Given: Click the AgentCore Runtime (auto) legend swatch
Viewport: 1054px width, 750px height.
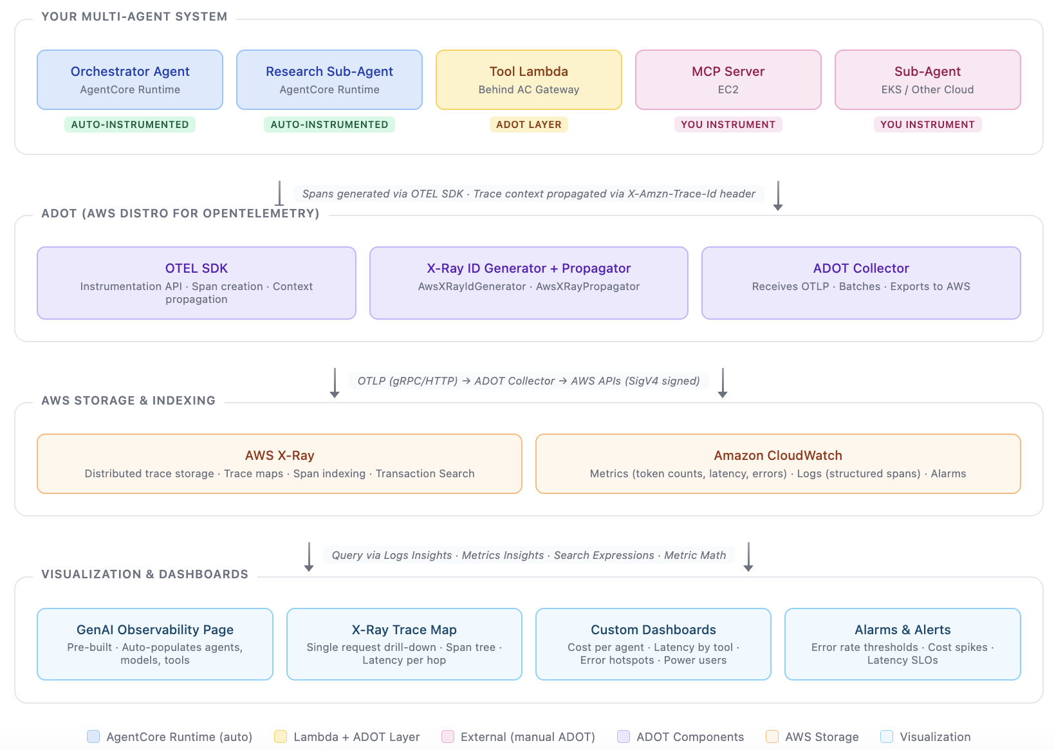Looking at the screenshot, I should coord(93,736).
